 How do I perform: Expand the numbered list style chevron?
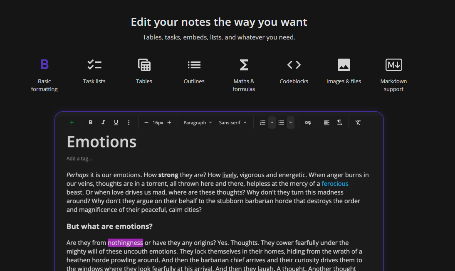(x=272, y=123)
